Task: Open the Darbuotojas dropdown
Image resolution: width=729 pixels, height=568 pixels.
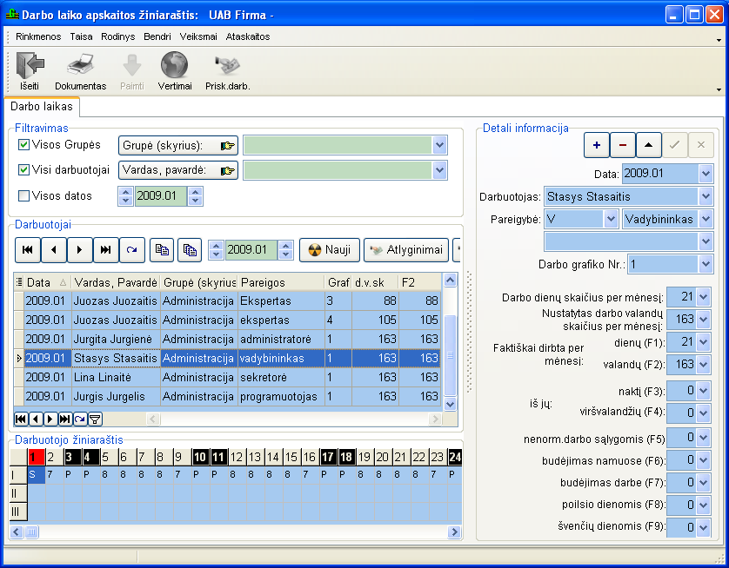Action: click(x=706, y=196)
